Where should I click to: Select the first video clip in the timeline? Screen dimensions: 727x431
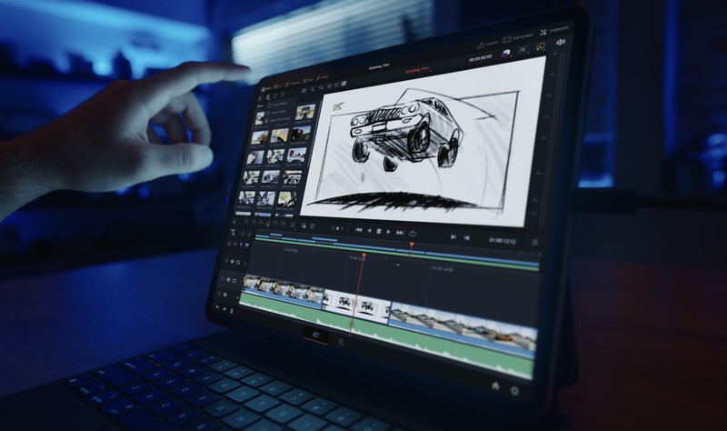[283, 290]
